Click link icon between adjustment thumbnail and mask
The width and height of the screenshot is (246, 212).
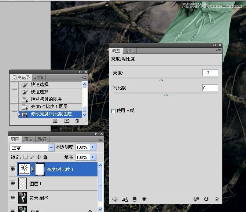(x=33, y=169)
